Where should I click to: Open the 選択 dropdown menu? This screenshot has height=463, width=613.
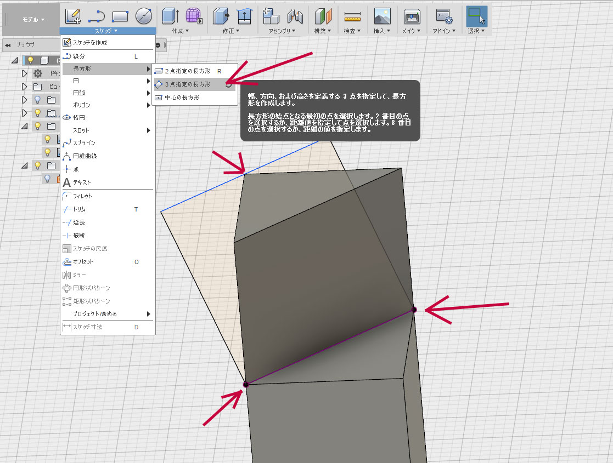pos(476,31)
